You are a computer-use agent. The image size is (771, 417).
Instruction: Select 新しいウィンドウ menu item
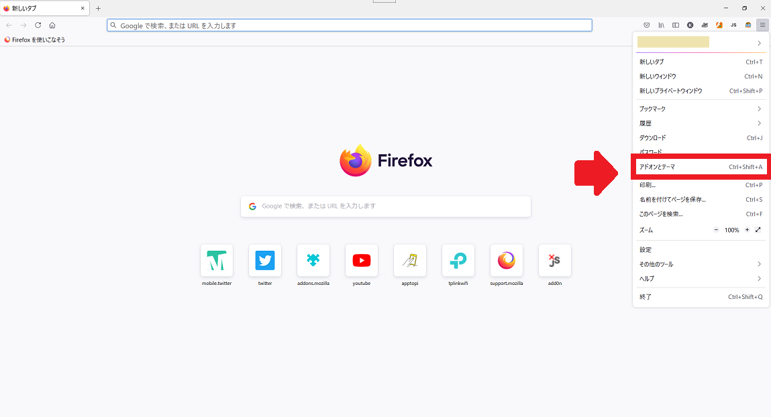(x=701, y=76)
